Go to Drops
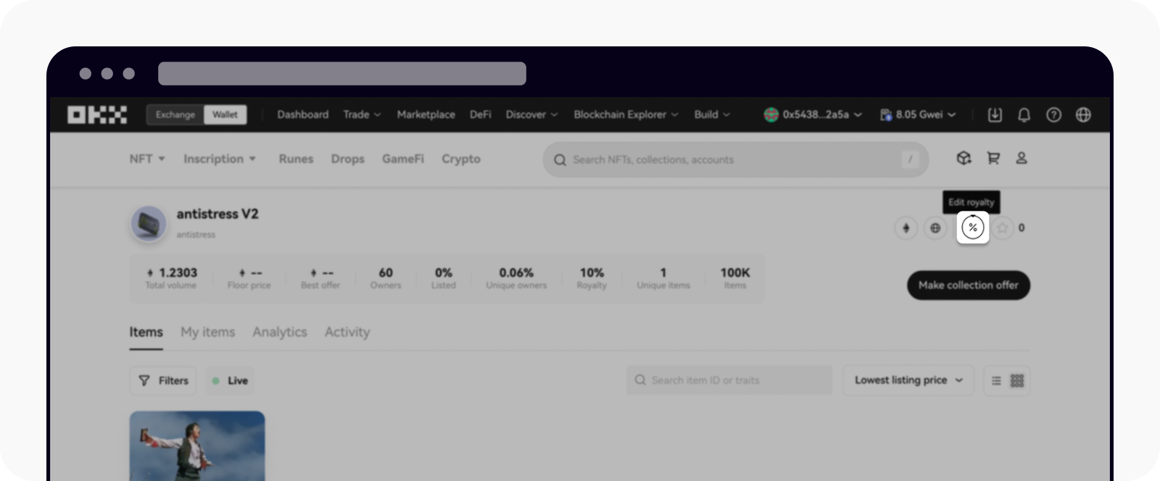 point(347,159)
